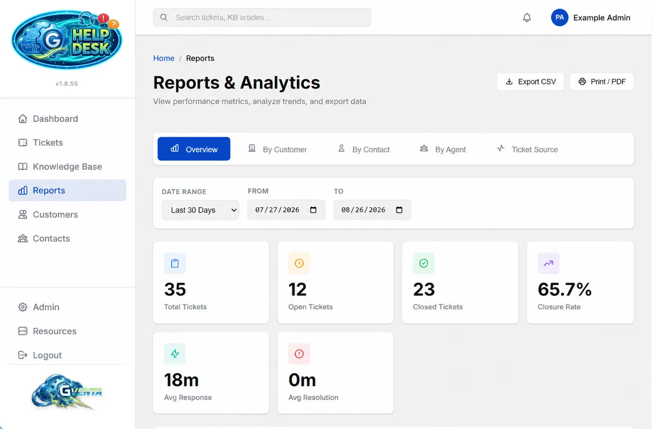Click the Closure Rate trend icon
Image resolution: width=652 pixels, height=429 pixels.
click(548, 264)
